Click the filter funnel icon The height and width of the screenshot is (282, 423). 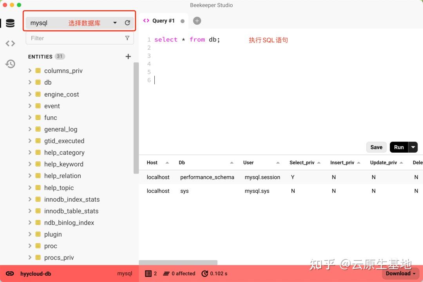127,38
